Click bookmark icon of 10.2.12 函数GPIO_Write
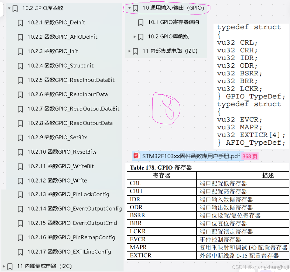290x272 pixels. point(20,181)
